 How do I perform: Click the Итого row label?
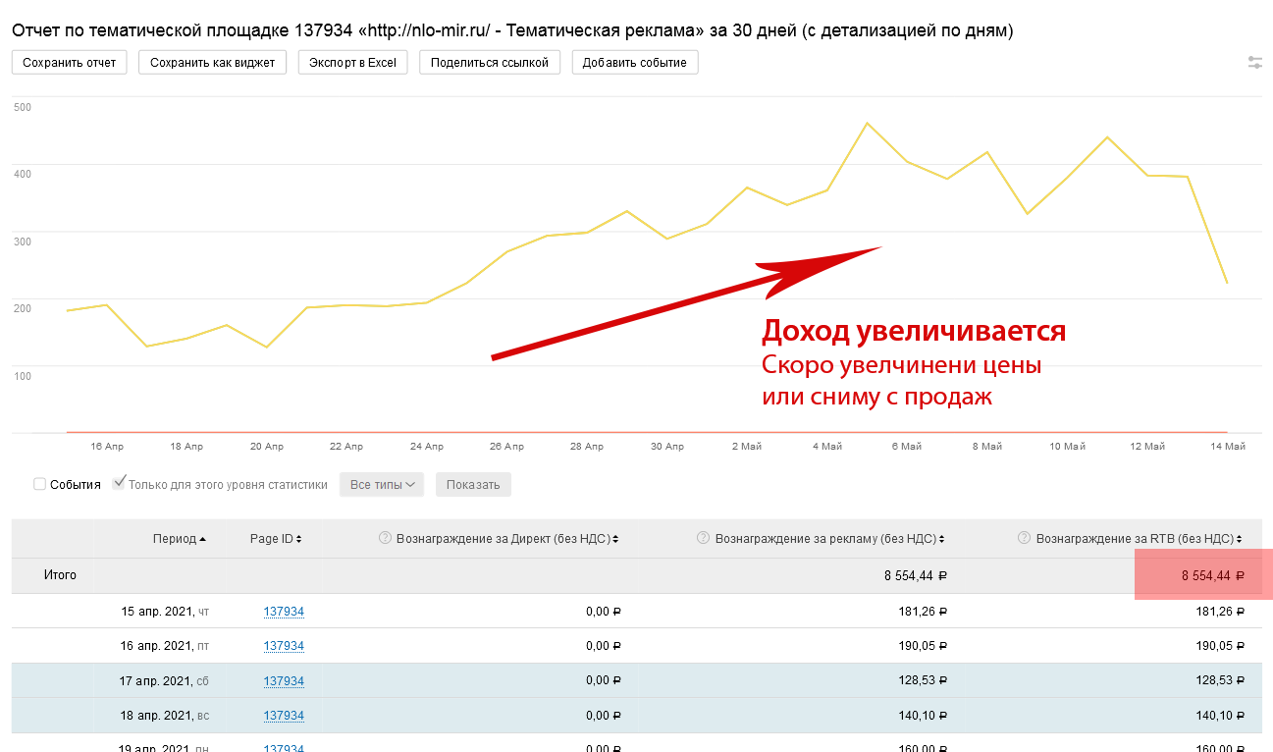click(x=60, y=575)
